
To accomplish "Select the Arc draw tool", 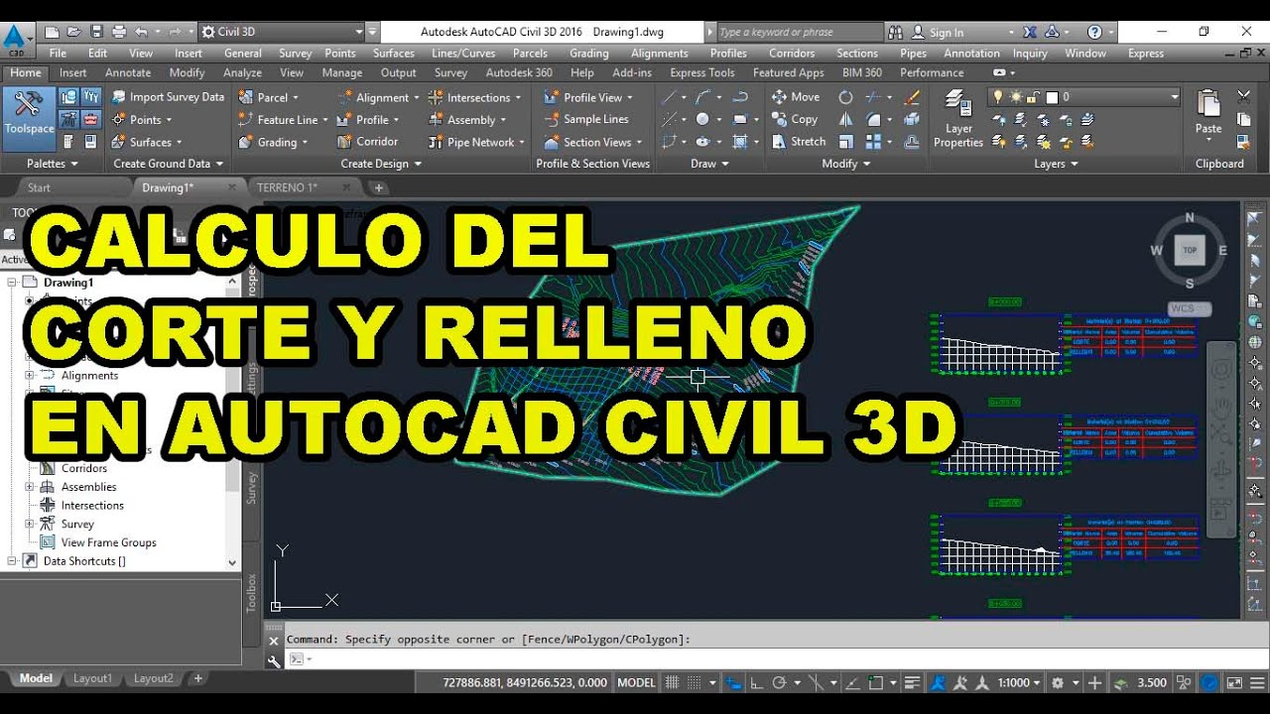I will (702, 97).
